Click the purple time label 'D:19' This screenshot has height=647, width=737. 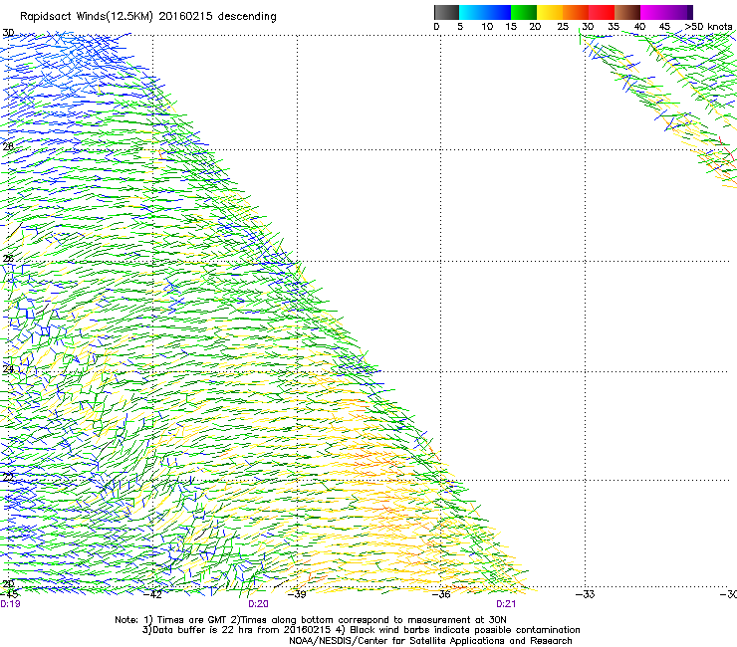pos(10,604)
